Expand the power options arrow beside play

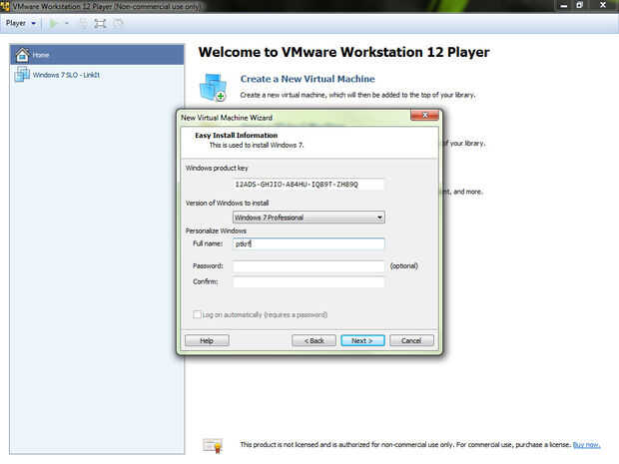click(67, 24)
